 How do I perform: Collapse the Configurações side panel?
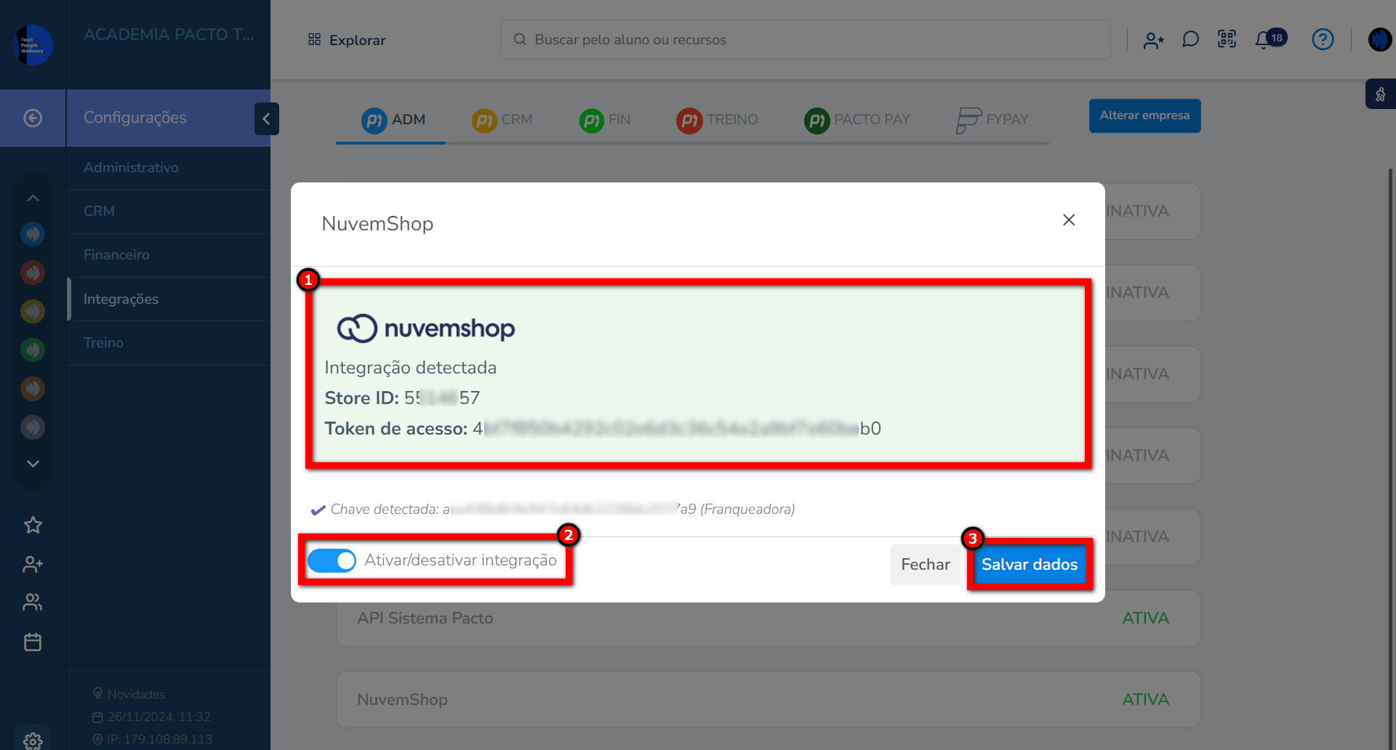(x=266, y=118)
